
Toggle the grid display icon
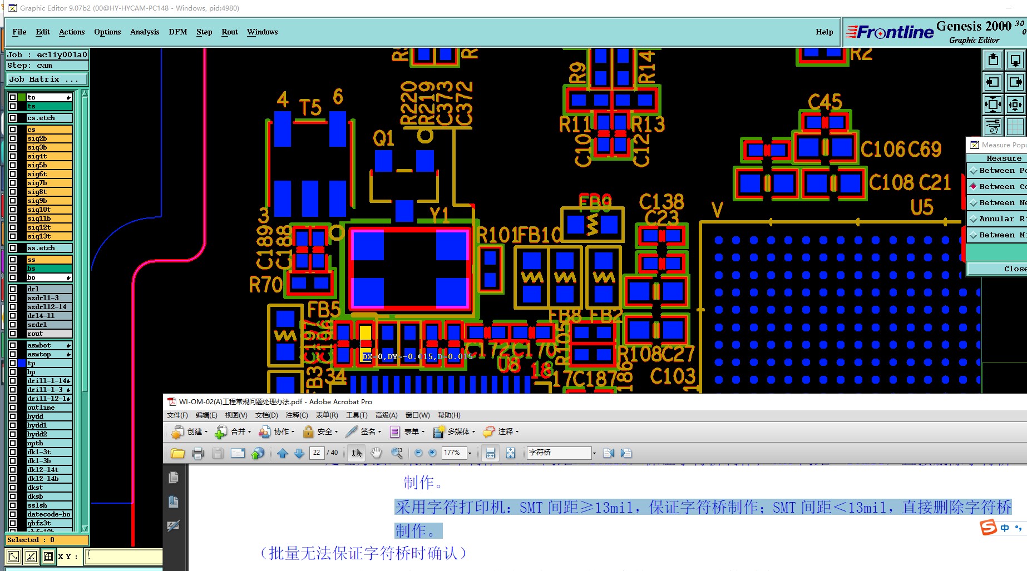click(x=1015, y=126)
